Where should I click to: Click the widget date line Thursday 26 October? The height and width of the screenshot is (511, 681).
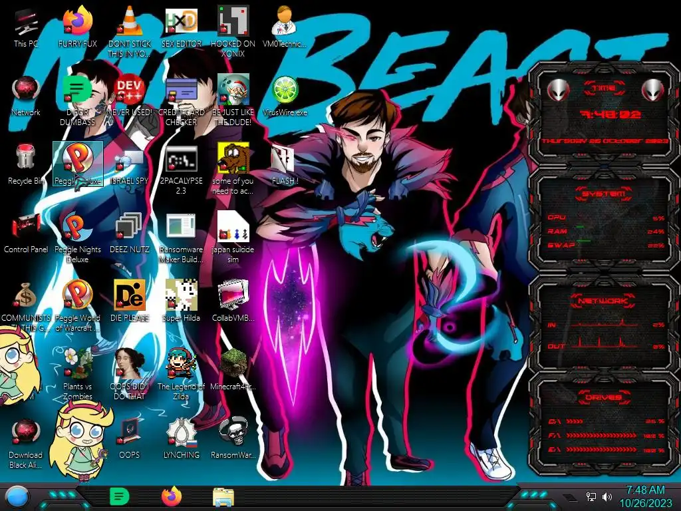click(605, 141)
